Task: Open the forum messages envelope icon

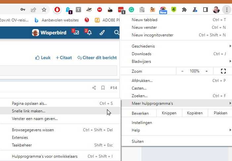Action: (x=76, y=32)
